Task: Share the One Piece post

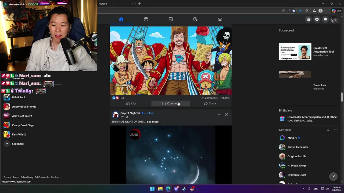Action: pyautogui.click(x=210, y=103)
